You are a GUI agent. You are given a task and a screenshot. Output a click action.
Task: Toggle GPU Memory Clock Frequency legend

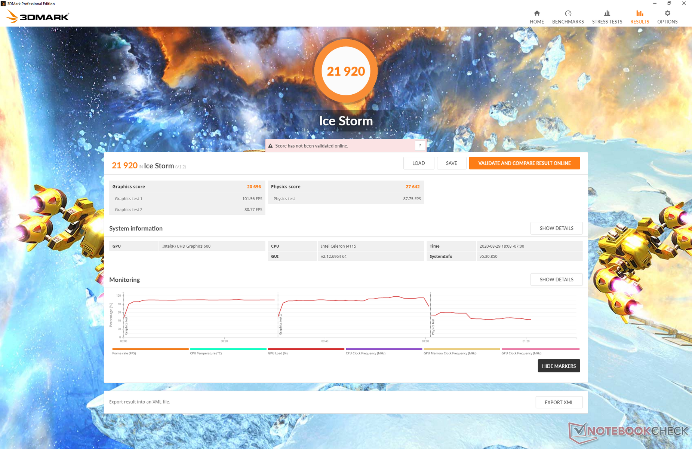(x=462, y=351)
